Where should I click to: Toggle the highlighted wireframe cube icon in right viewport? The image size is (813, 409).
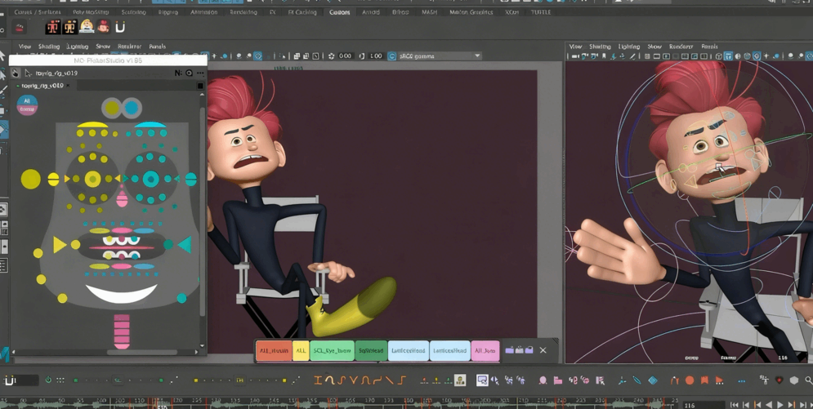click(728, 57)
